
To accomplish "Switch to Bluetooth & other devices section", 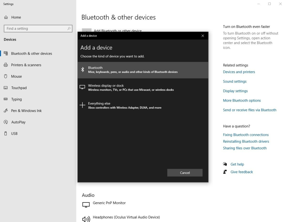I will point(31,53).
